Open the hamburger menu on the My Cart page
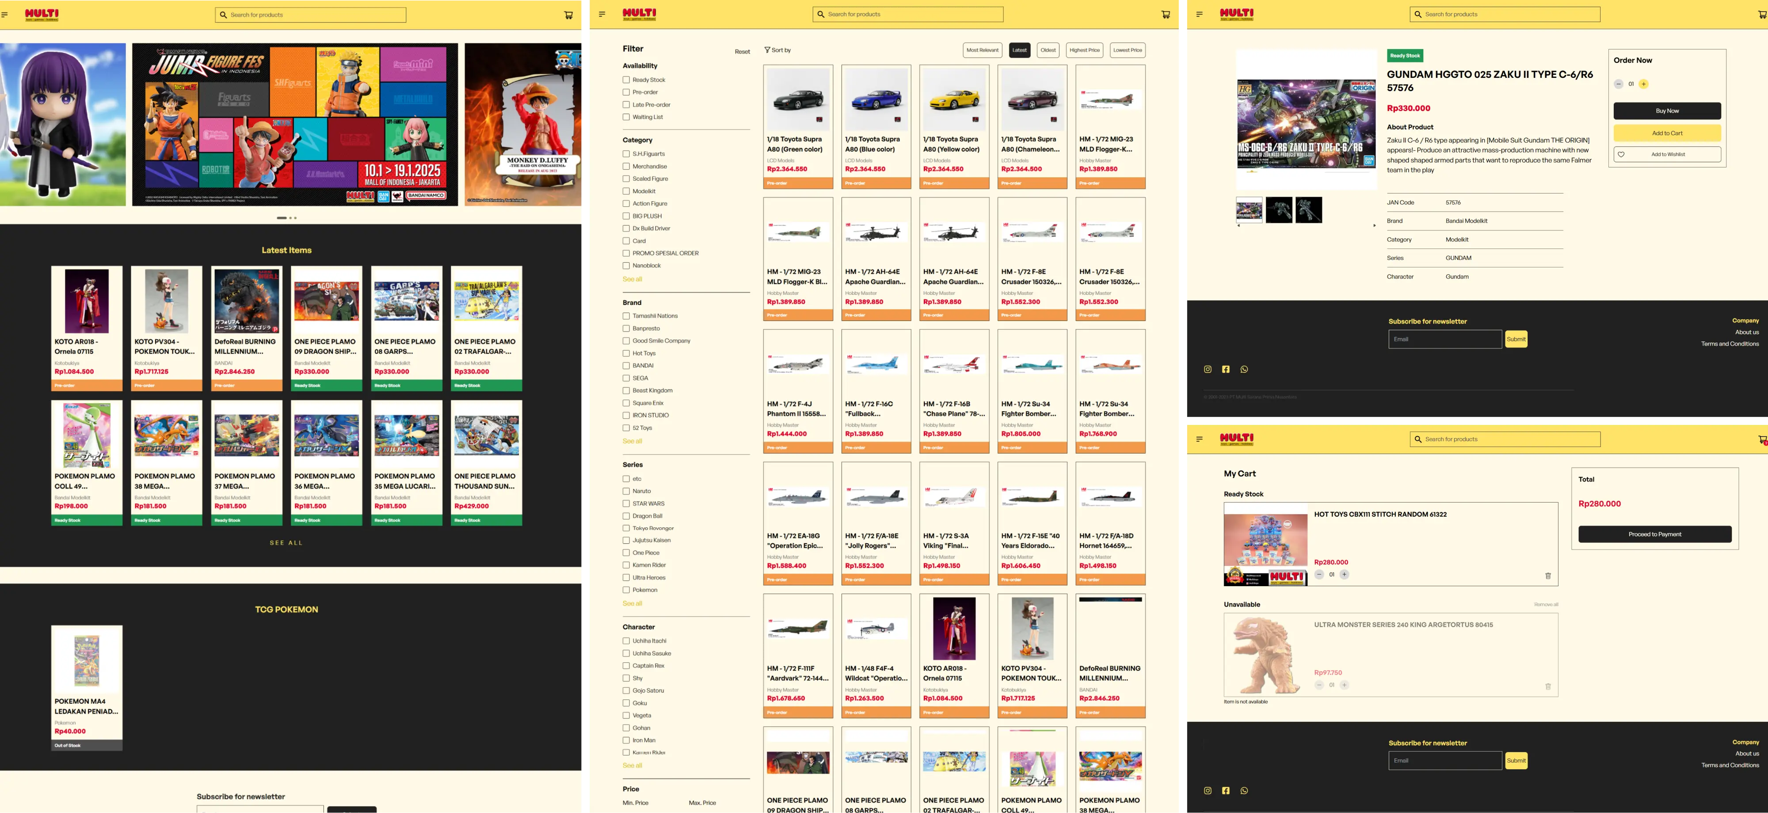Screen dimensions: 1768x813 coord(1199,439)
